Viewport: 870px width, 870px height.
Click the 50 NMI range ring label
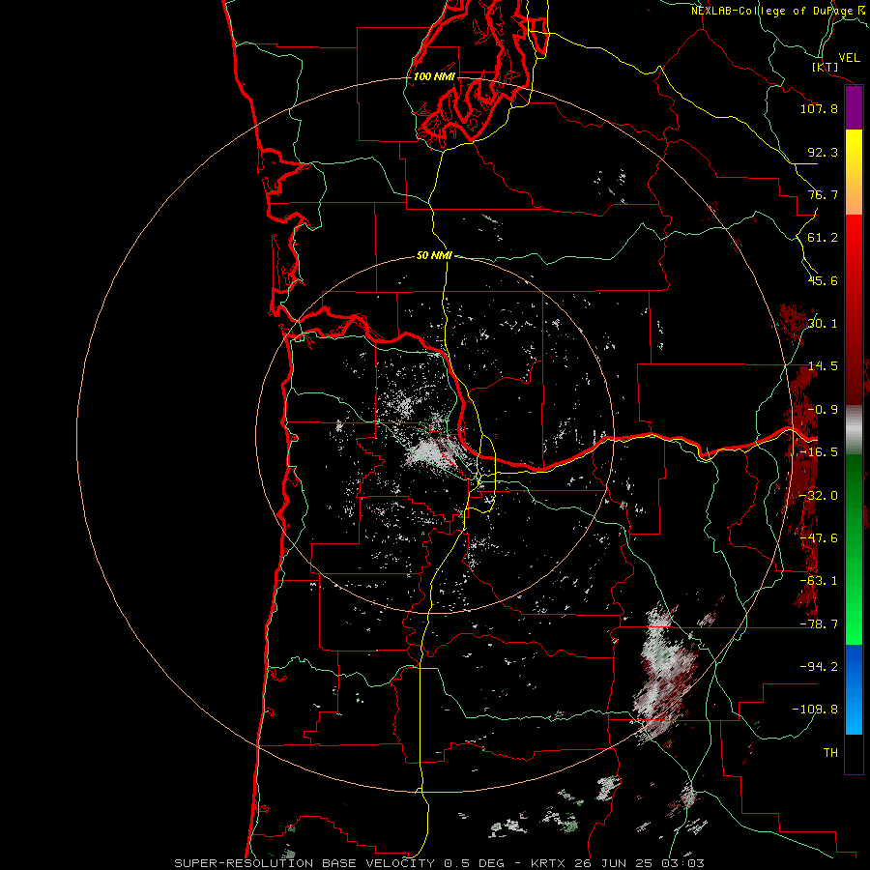click(434, 256)
